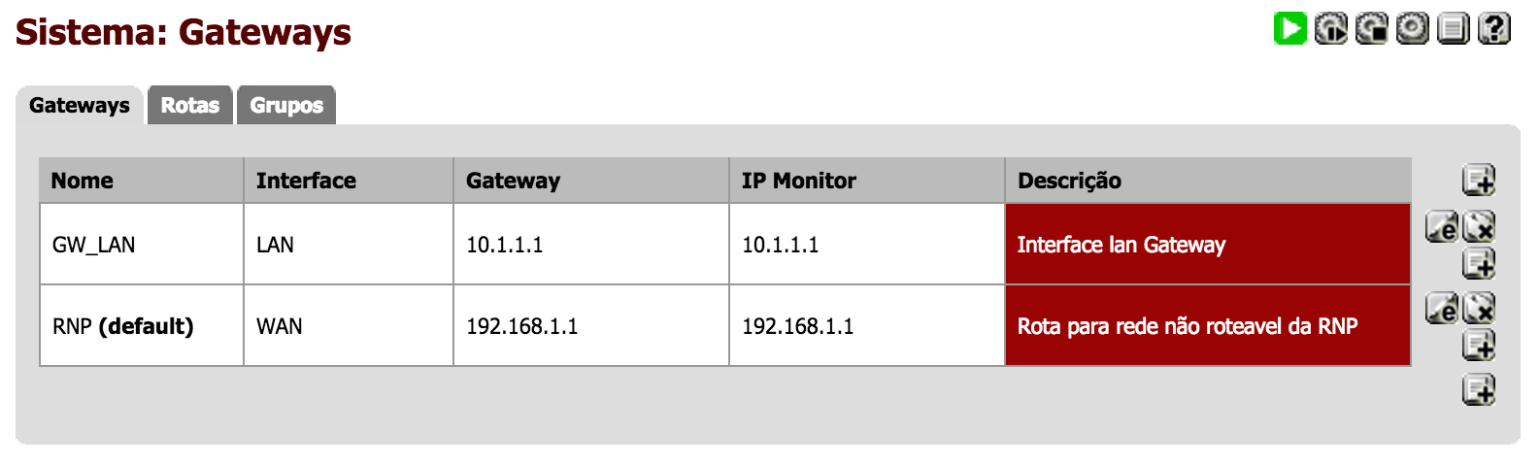
Task: Add new gateway icon above table rows
Action: click(1479, 181)
